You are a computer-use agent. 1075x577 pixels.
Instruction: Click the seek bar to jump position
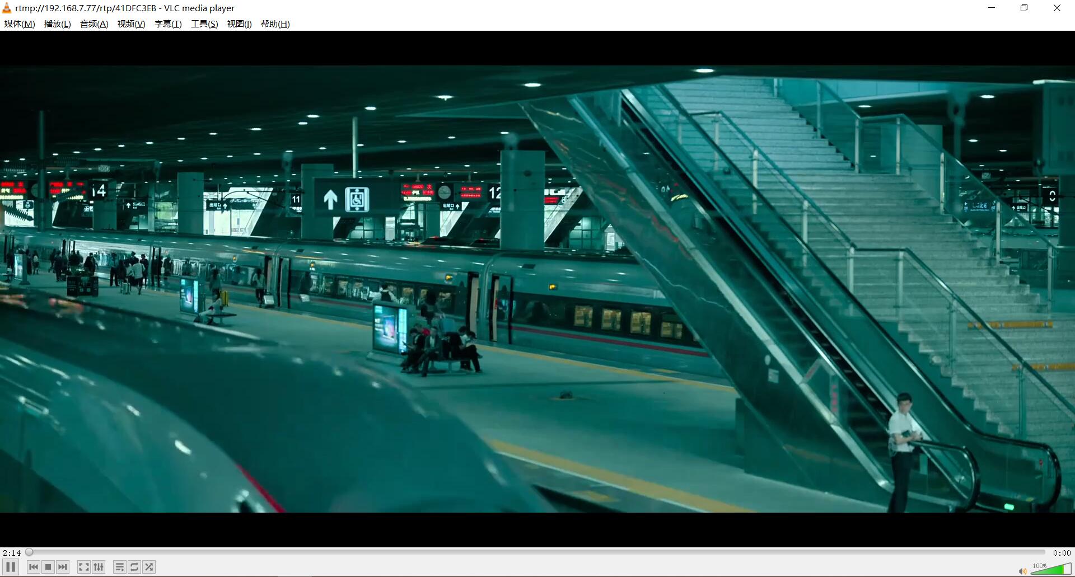(504, 552)
